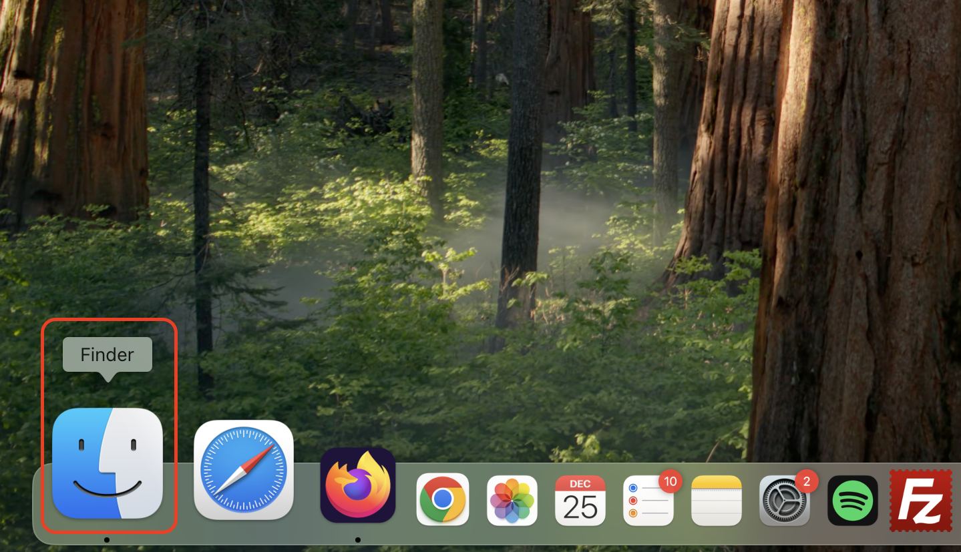
Task: Launch the Notes app from the Dock
Action: pyautogui.click(x=716, y=500)
